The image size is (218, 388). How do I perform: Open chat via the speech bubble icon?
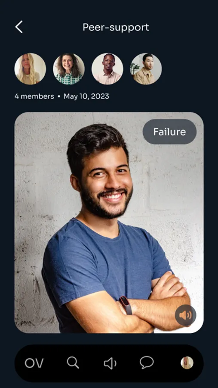[147, 363]
